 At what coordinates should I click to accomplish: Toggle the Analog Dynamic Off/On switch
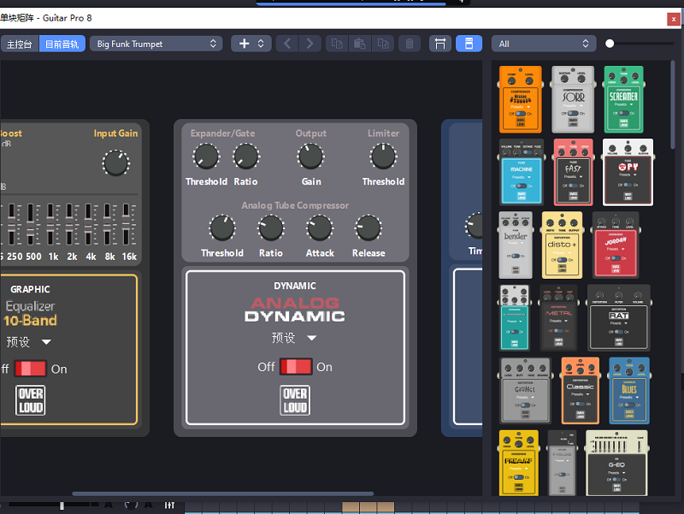(x=297, y=367)
